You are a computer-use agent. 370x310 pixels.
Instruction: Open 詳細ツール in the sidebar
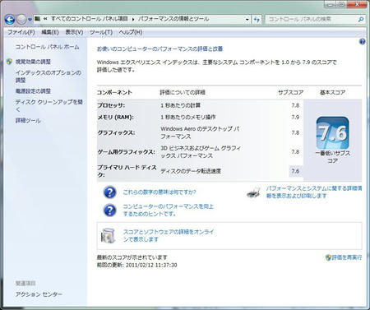click(x=28, y=120)
